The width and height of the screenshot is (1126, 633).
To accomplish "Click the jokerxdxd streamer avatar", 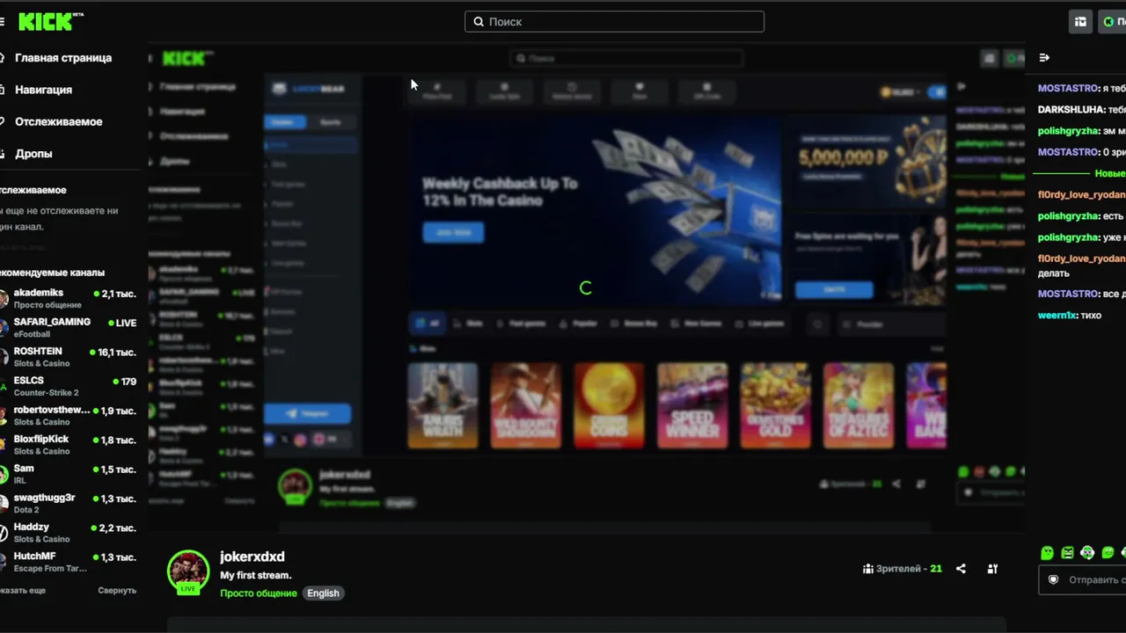I will tap(188, 571).
